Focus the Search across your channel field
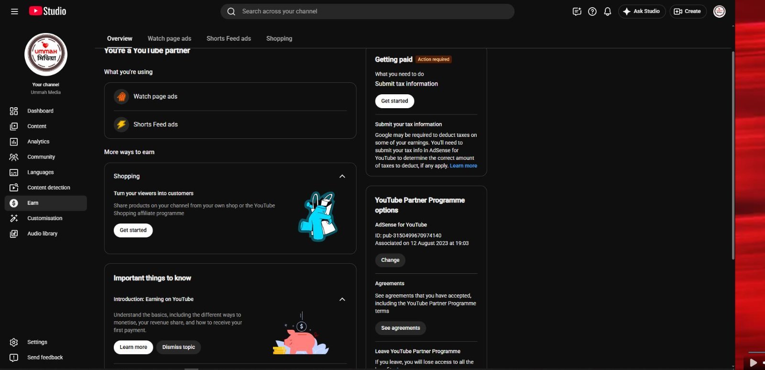The image size is (765, 370). click(x=367, y=11)
